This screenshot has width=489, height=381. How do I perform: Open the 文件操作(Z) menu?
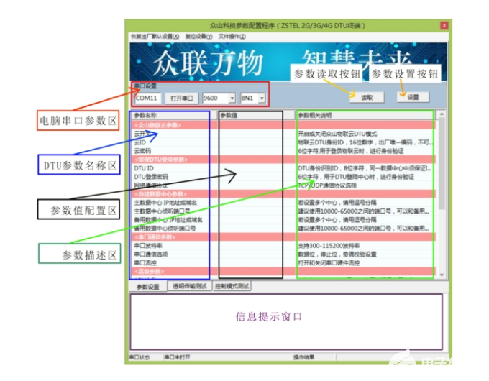232,37
